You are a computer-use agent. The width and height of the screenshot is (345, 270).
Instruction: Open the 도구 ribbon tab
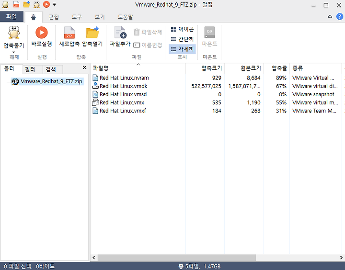coord(77,17)
